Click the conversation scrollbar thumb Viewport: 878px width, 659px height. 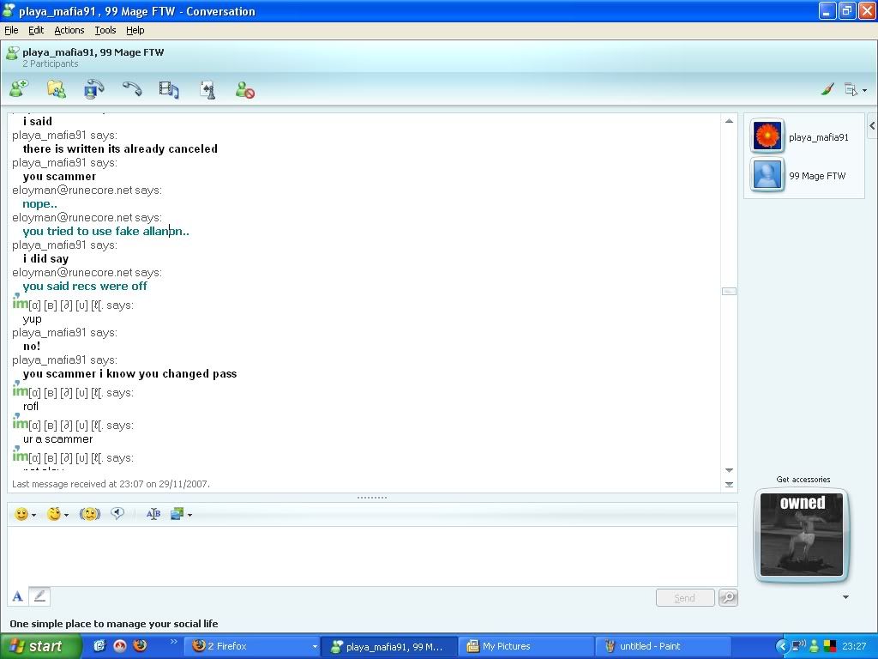coord(729,292)
